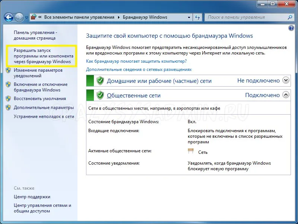Open 'Устранение неполадок в сети' link
Image resolution: width=298 pixels, height=224 pixels.
[x=44, y=116]
